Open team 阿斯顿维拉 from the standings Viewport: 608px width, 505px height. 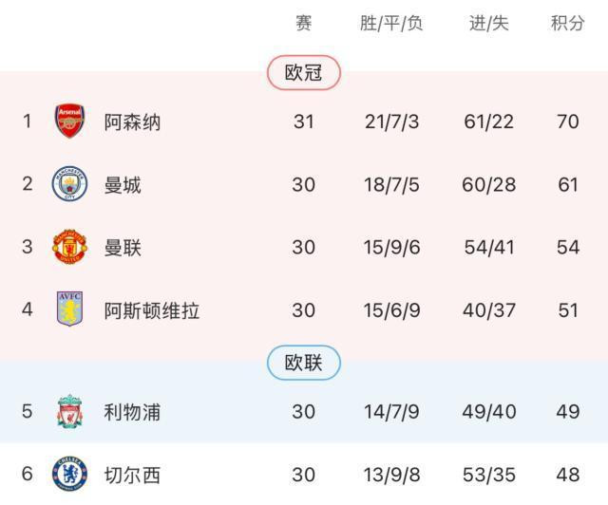pos(152,310)
